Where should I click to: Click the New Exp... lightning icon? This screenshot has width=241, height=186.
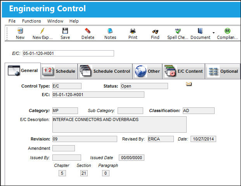[42, 31]
